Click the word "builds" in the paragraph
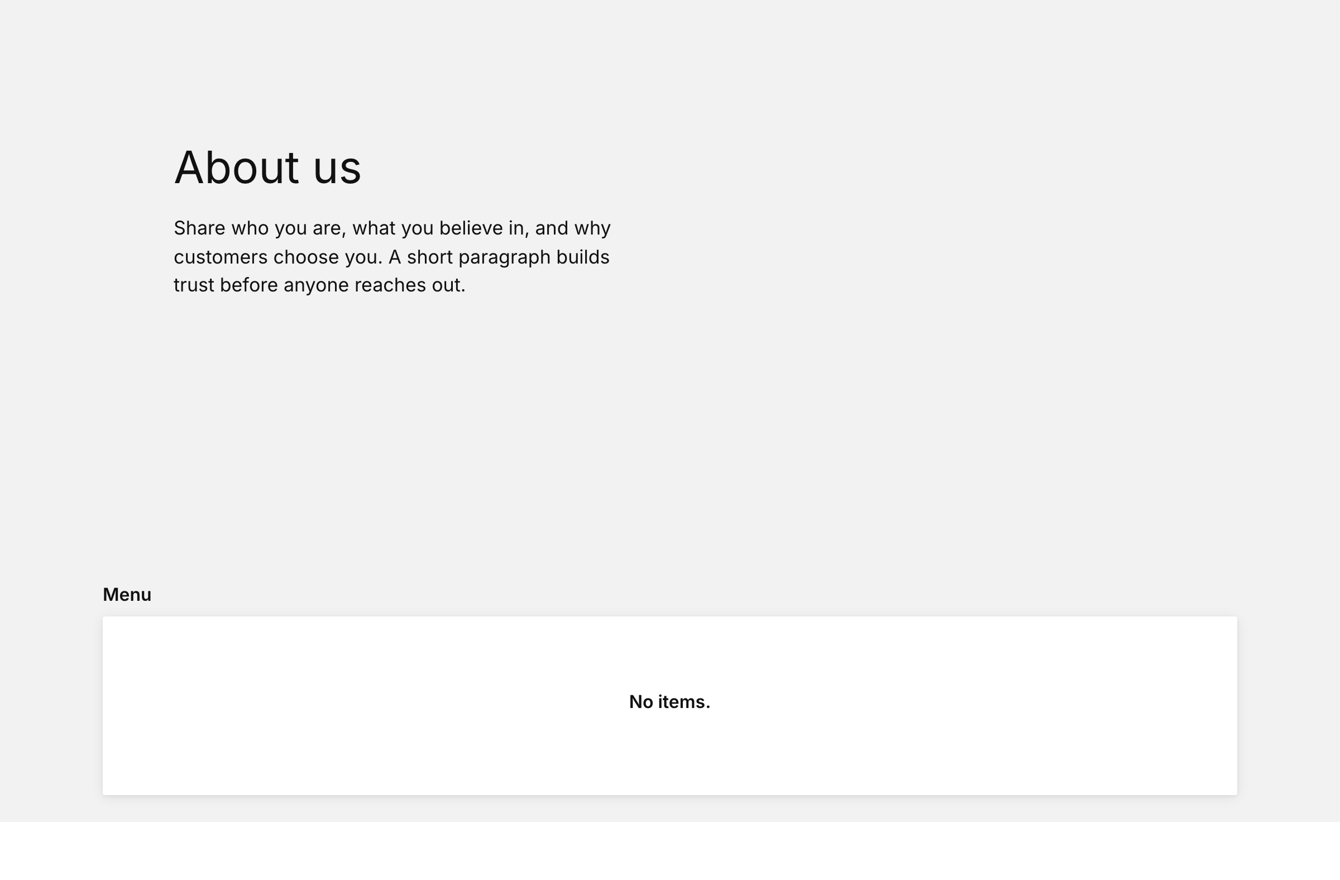This screenshot has height=880, width=1340. [583, 257]
